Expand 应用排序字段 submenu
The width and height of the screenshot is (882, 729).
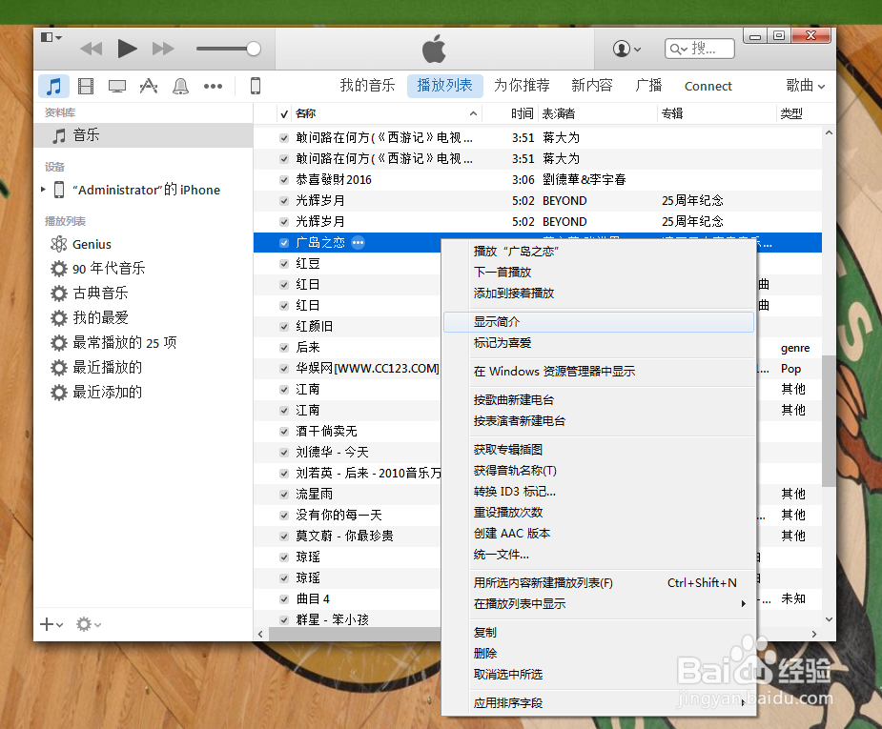pyautogui.click(x=599, y=702)
